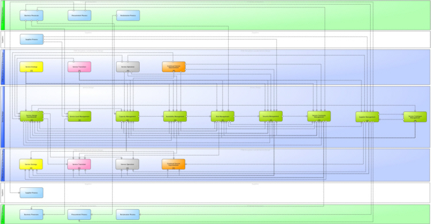Expand the sub-process marker on upper Continual Service Improvement
431x224 pixels.
[174, 71]
